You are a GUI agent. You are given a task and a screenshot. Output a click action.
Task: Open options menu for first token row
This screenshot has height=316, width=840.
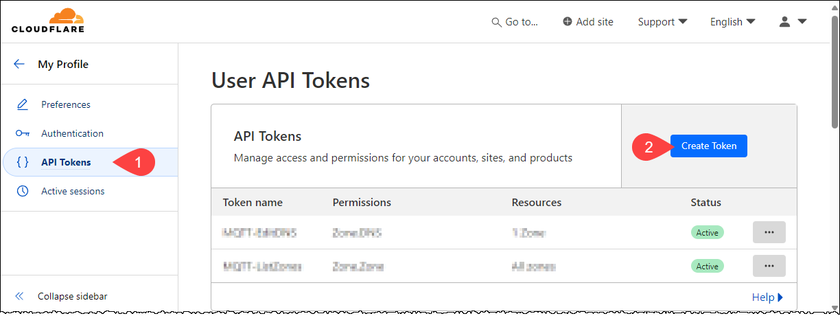[x=769, y=232]
